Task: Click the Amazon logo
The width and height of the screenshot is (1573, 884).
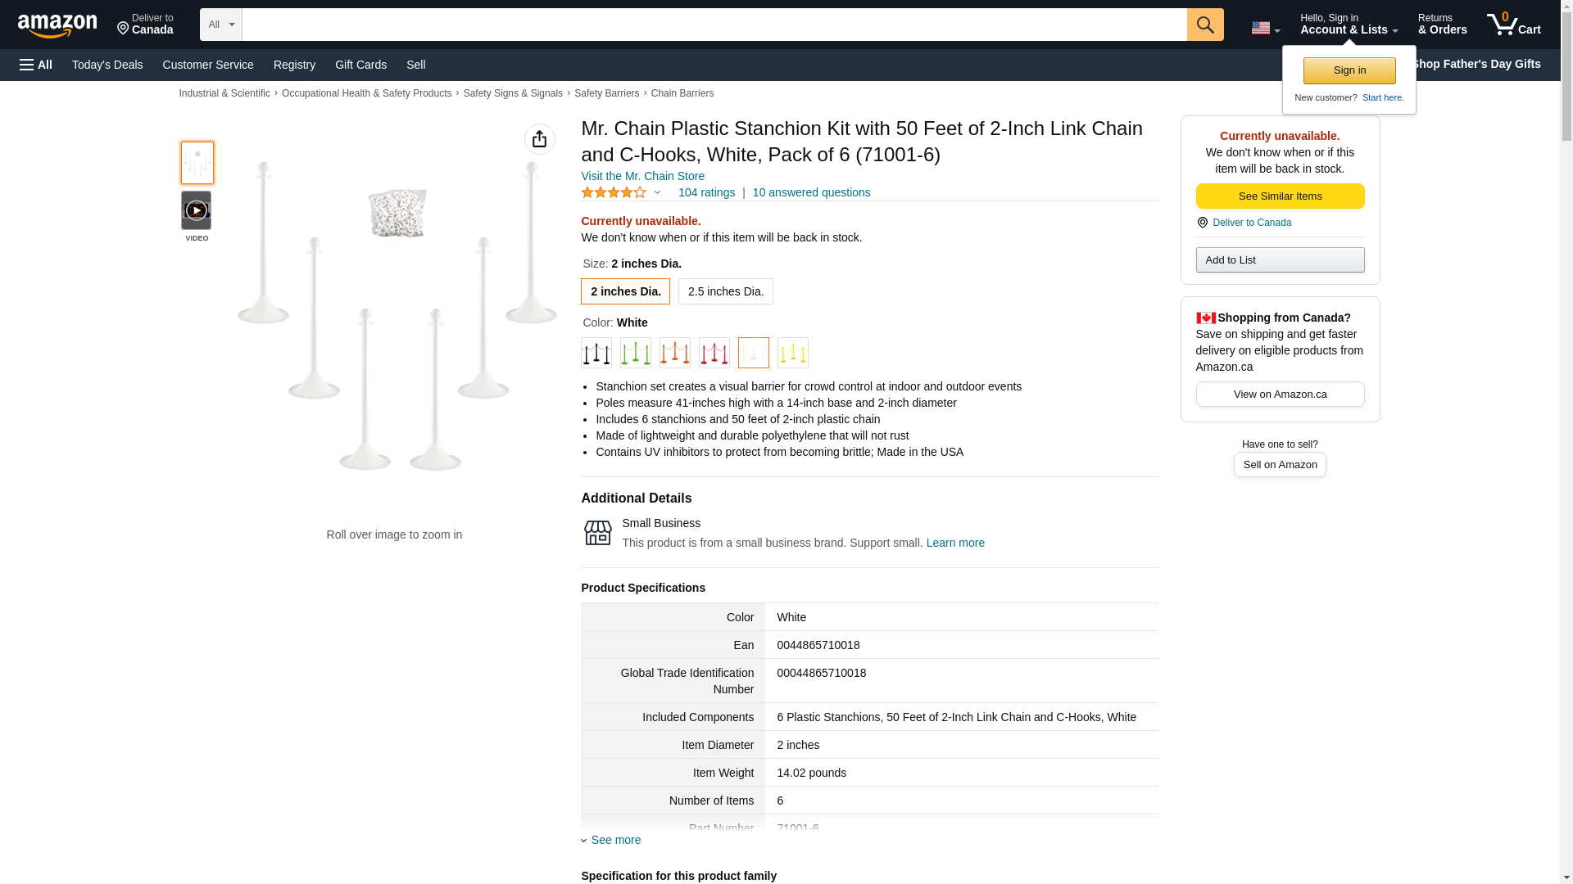Action: point(57,25)
